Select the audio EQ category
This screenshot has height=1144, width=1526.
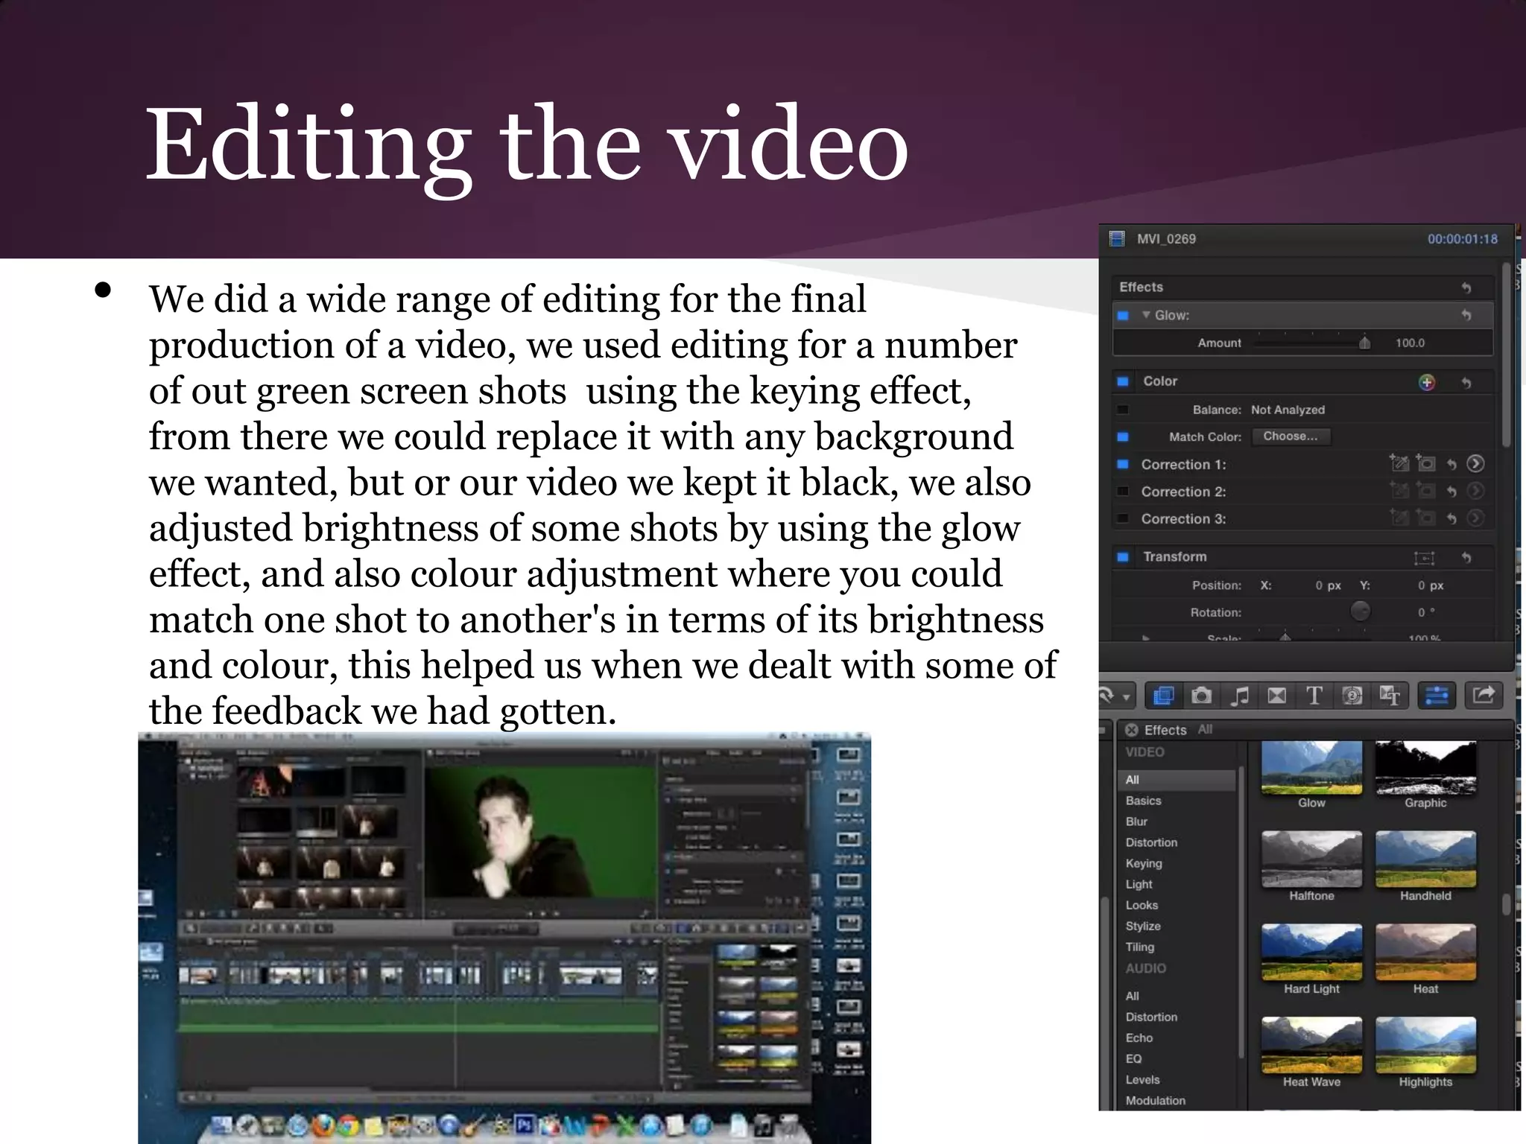1133,1058
